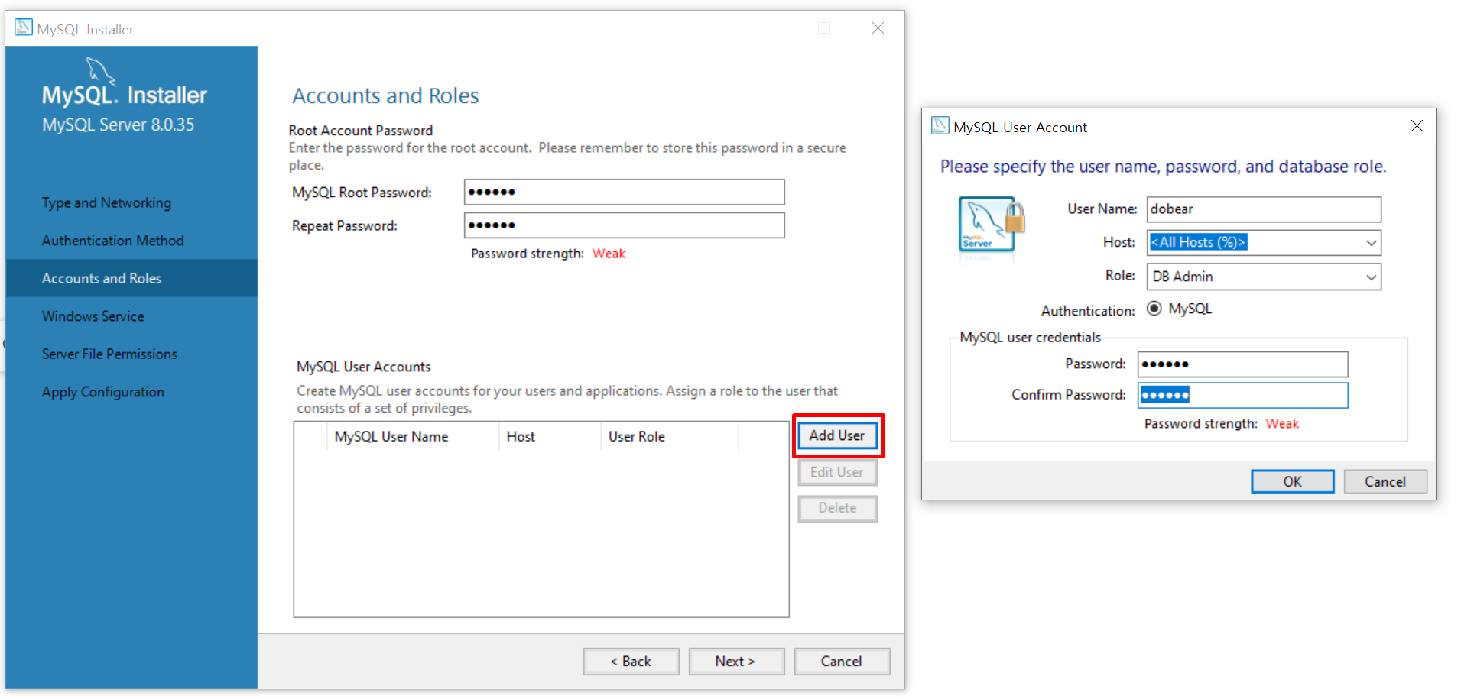Select Accounts and Roles step

[x=131, y=278]
